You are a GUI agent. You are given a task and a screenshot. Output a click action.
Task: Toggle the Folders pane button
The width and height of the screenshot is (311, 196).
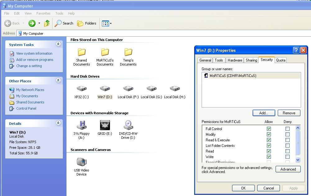click(x=87, y=23)
